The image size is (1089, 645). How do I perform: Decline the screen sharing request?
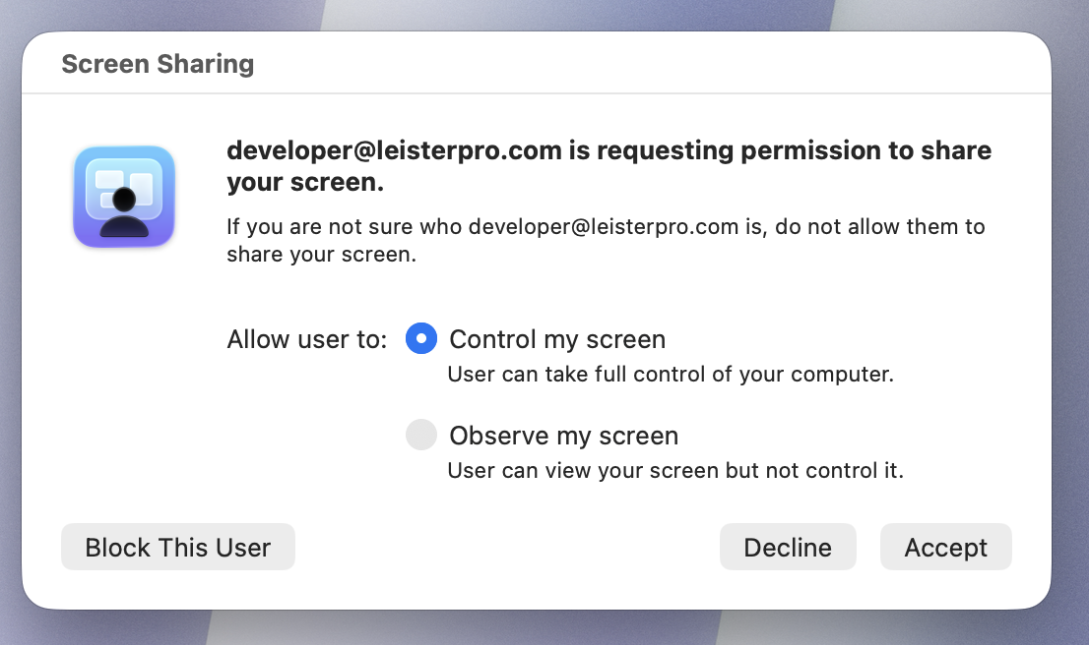click(788, 548)
